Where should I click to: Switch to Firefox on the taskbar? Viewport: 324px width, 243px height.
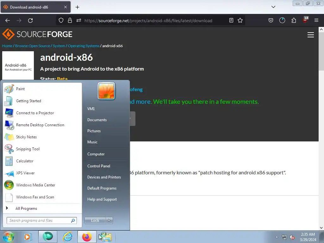click(87, 237)
